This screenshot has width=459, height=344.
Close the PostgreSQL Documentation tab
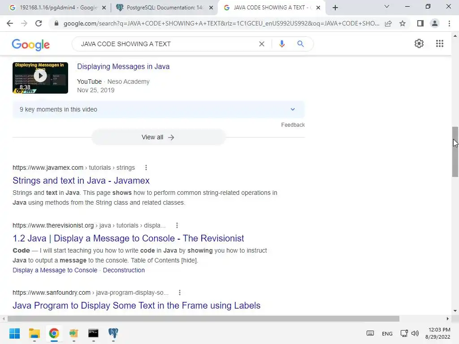pyautogui.click(x=211, y=8)
